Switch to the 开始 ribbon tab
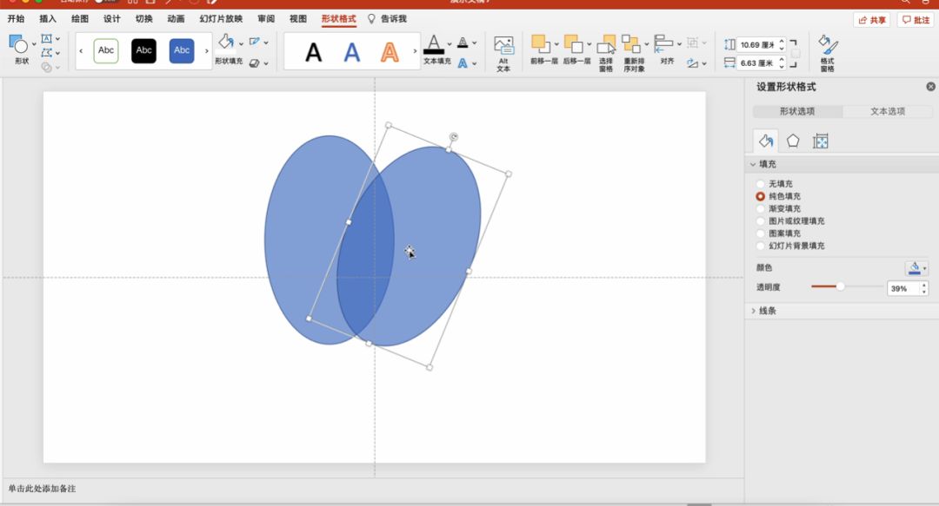Viewport: 939px width, 506px height. click(x=17, y=18)
